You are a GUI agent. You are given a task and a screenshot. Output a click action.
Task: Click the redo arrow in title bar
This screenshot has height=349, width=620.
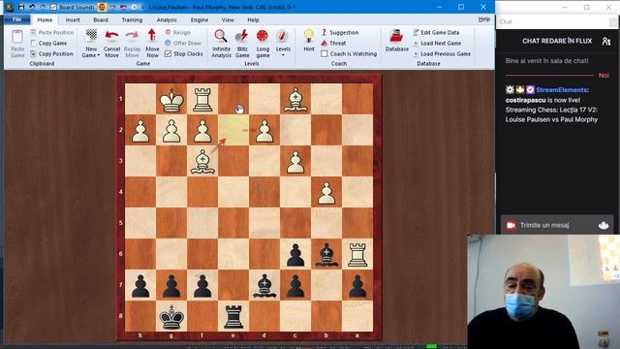point(43,7)
